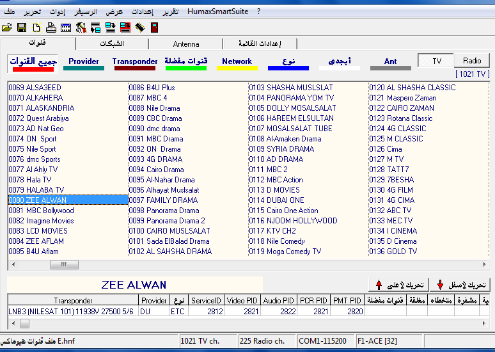Switch to the إعدادات القائمة tab
495x352 pixels.
260,44
